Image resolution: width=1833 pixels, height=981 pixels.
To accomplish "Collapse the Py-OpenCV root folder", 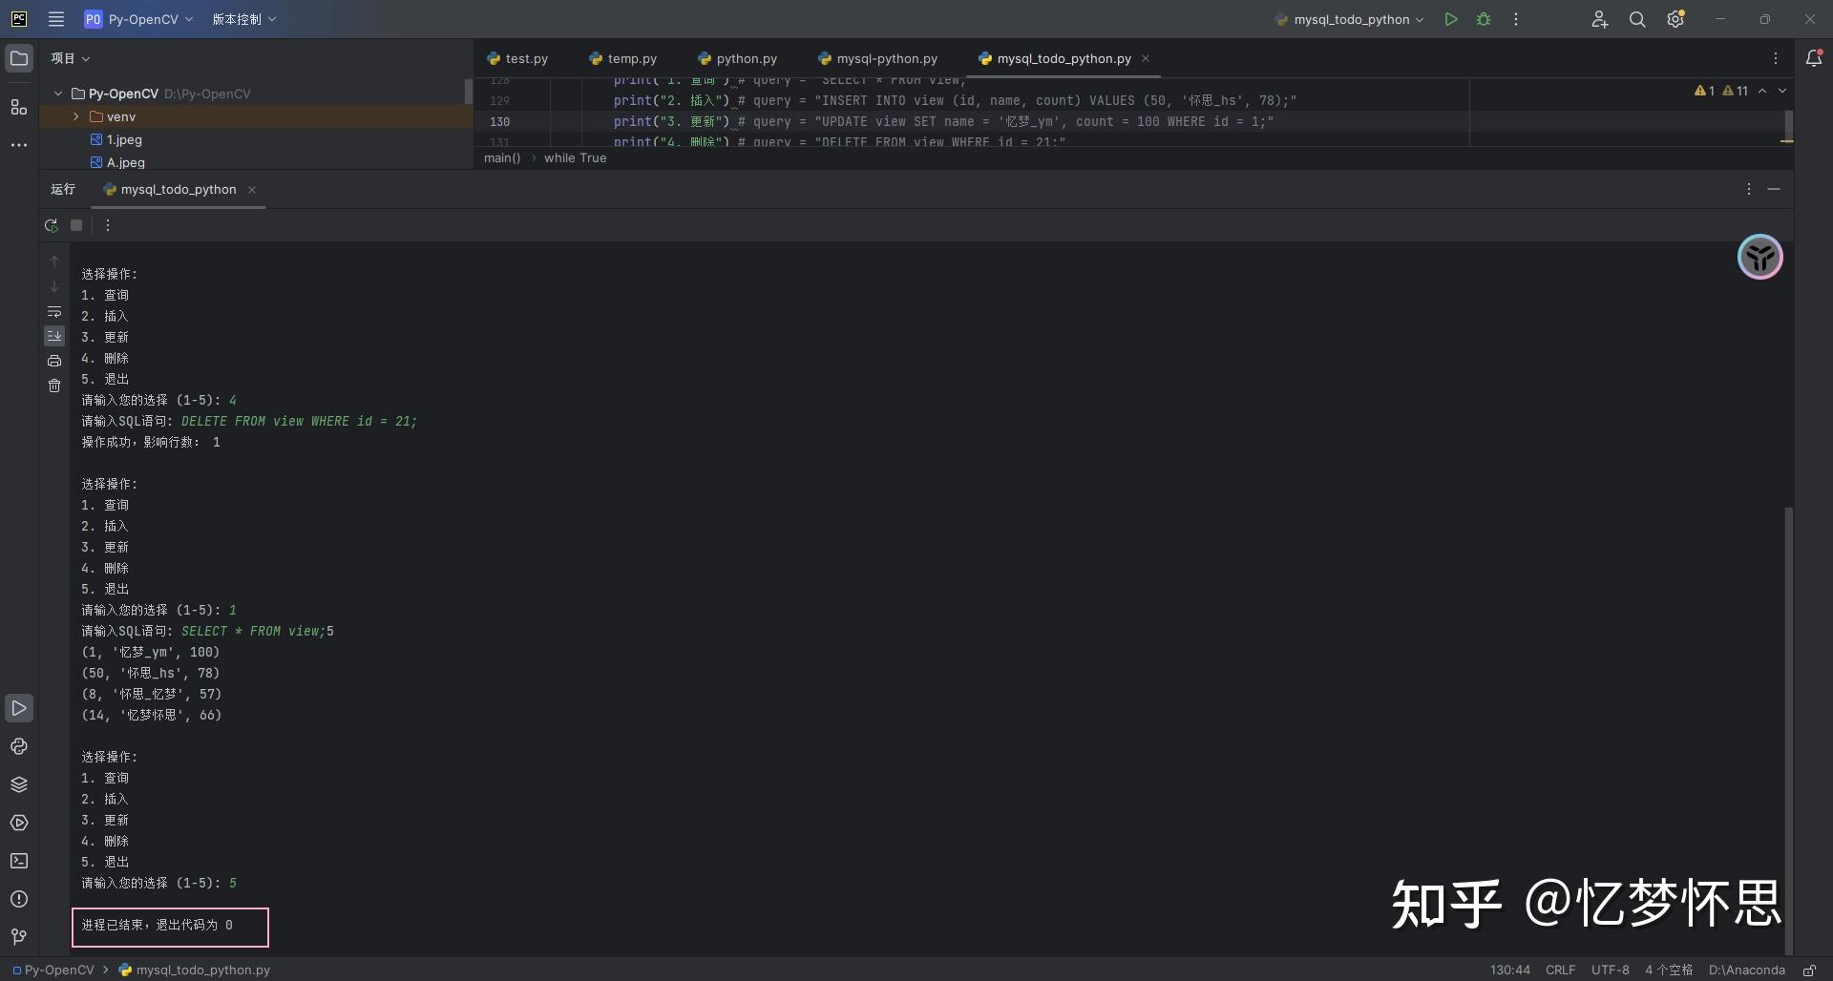I will pos(58,94).
